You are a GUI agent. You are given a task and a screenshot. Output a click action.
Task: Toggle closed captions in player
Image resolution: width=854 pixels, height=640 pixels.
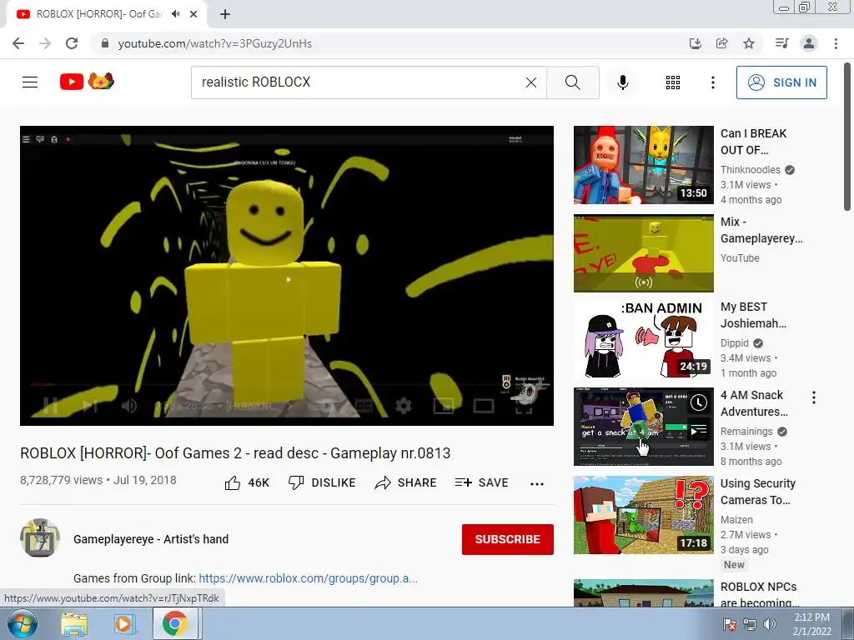(364, 406)
